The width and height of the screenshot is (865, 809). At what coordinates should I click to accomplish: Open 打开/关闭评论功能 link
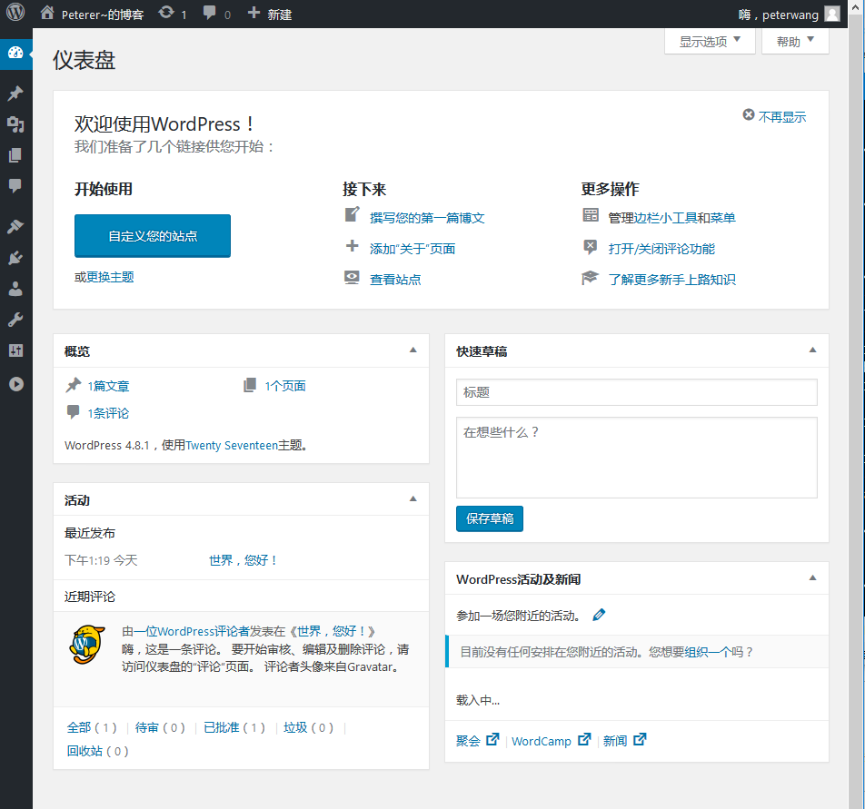pyautogui.click(x=661, y=249)
